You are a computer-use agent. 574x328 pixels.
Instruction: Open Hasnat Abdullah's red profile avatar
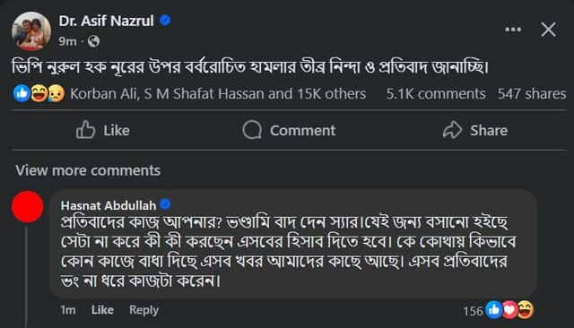pyautogui.click(x=28, y=207)
